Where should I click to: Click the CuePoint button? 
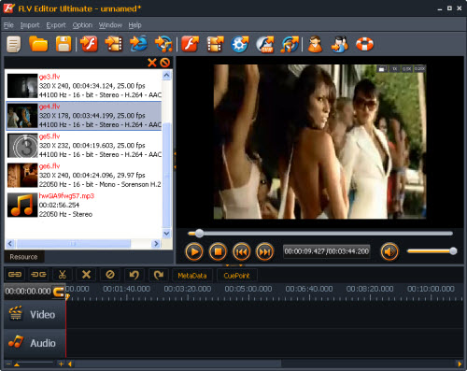tap(236, 276)
